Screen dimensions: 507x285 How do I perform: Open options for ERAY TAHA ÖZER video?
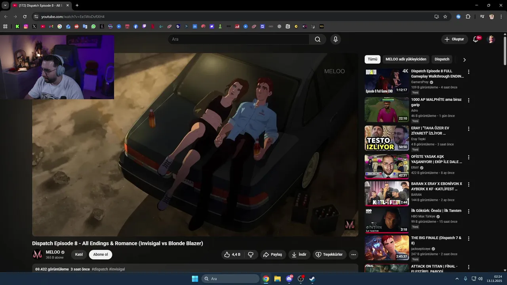[x=469, y=129]
